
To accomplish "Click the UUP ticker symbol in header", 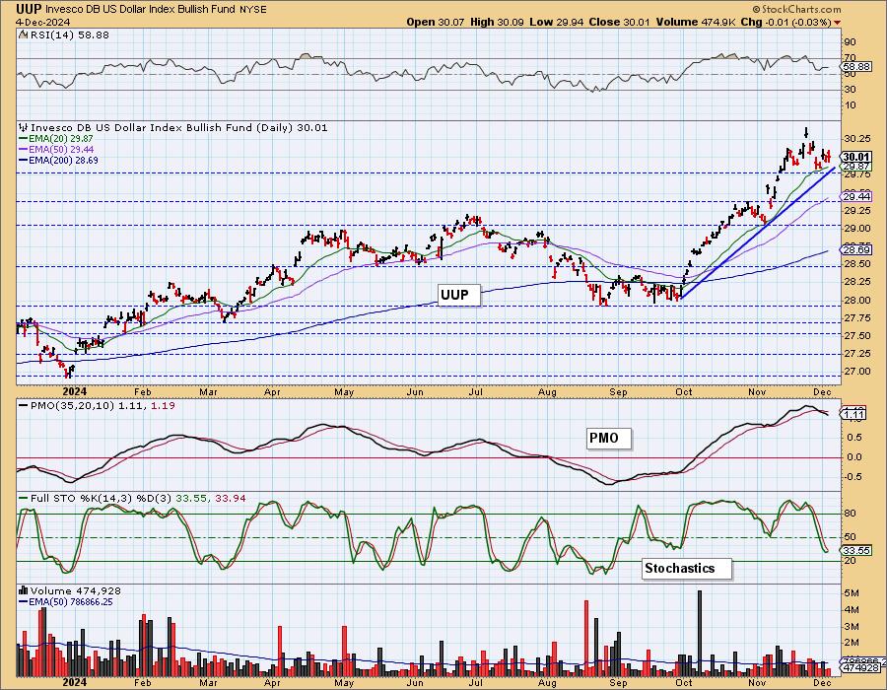I will coord(29,9).
